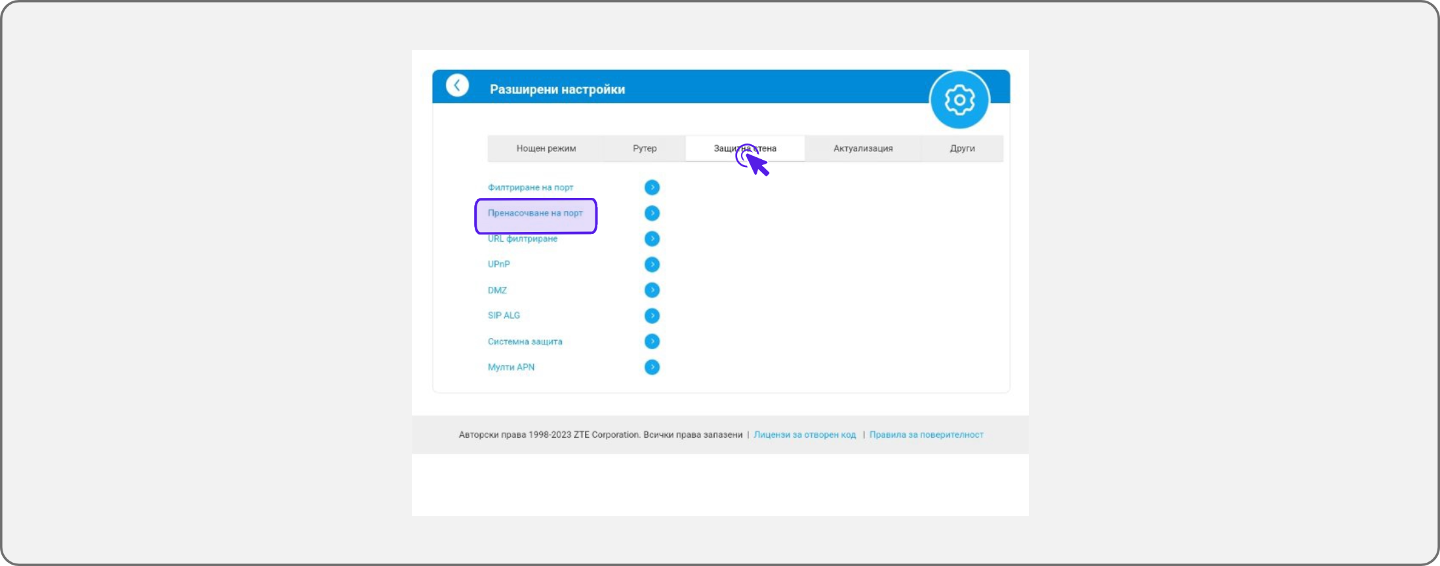1440x566 pixels.
Task: Open URL филтриране link
Action: coord(523,238)
